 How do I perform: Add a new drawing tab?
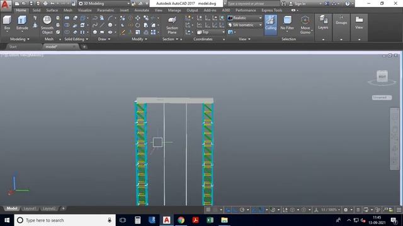tap(84, 46)
